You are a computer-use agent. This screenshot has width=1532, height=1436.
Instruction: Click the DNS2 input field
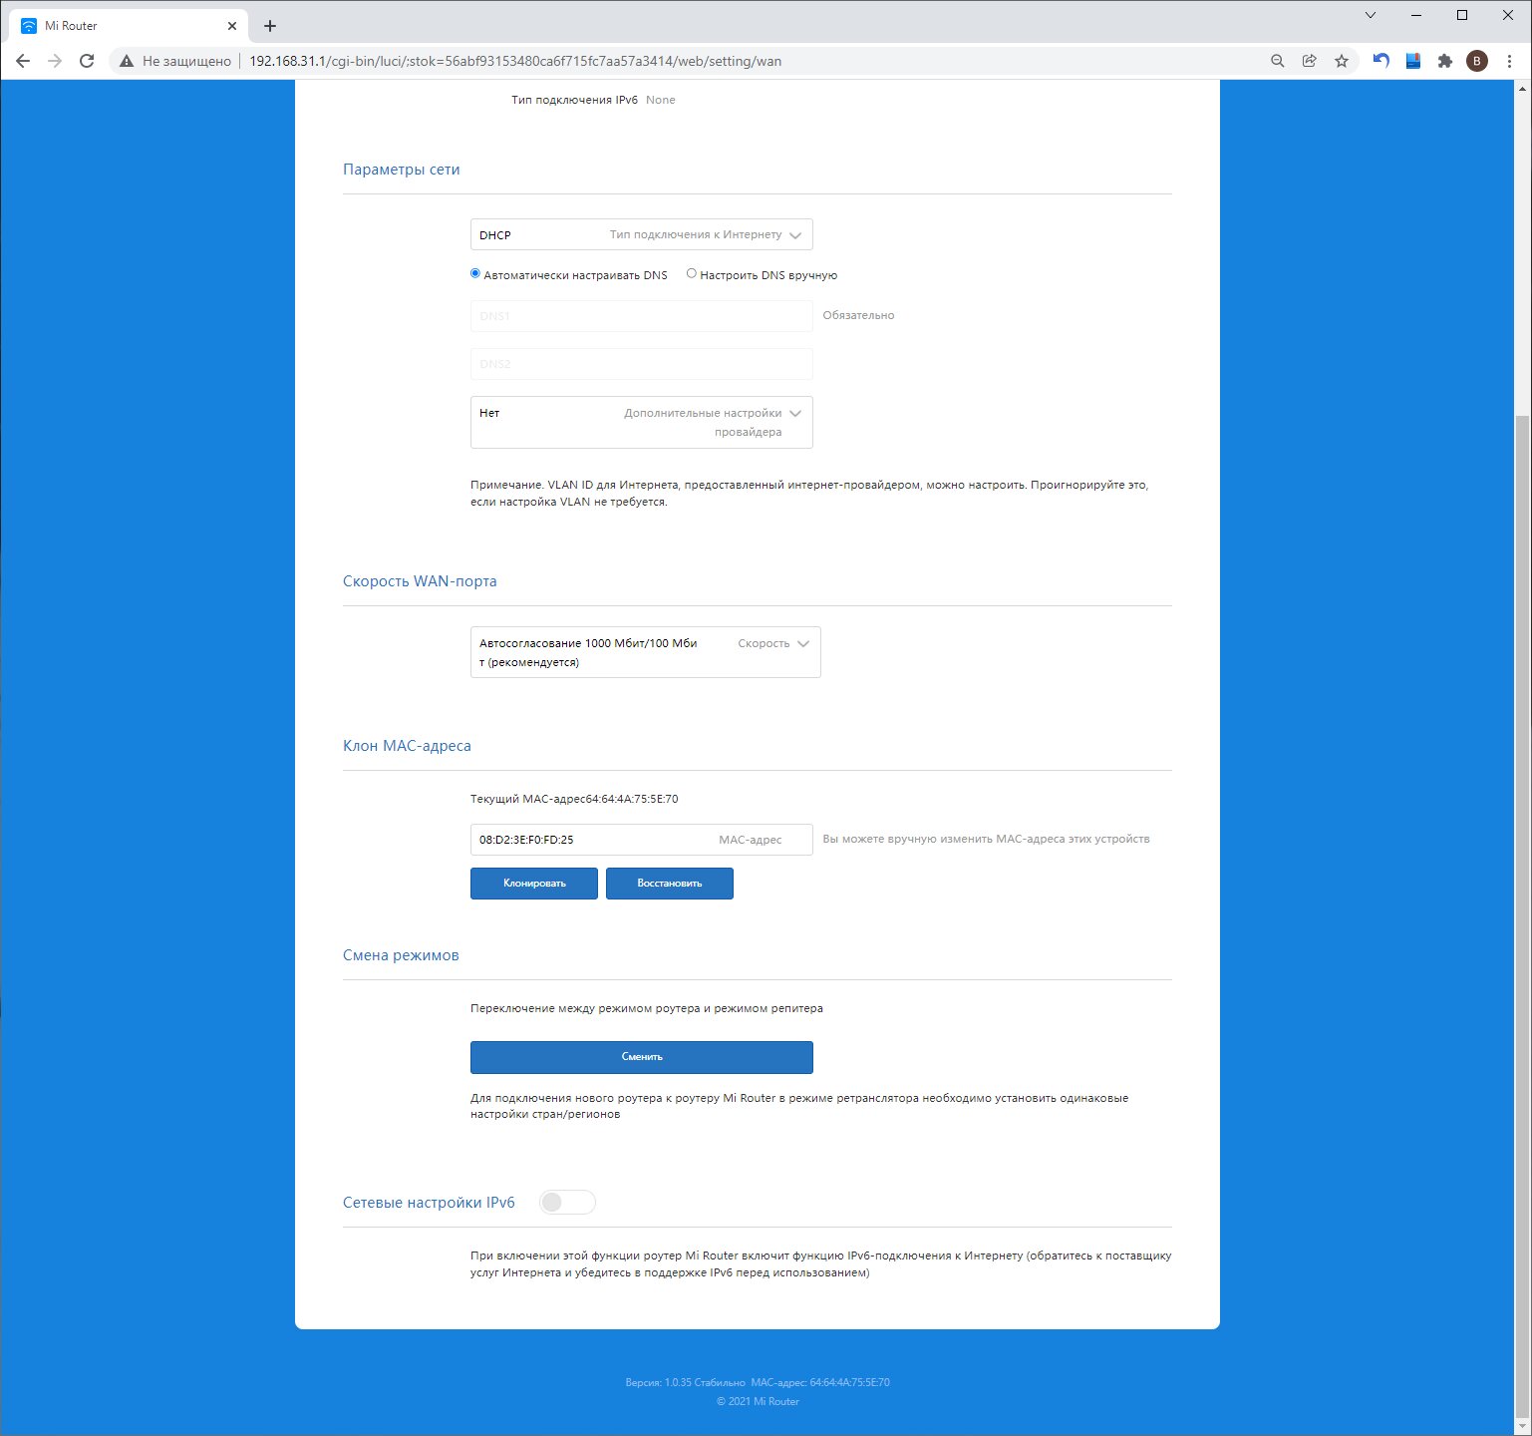pyautogui.click(x=642, y=364)
